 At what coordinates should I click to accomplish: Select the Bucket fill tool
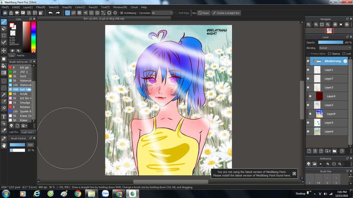(x=4, y=66)
